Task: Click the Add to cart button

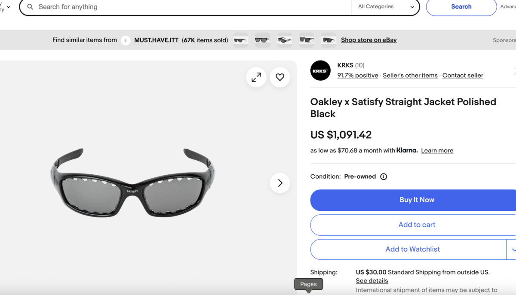Action: (416, 225)
